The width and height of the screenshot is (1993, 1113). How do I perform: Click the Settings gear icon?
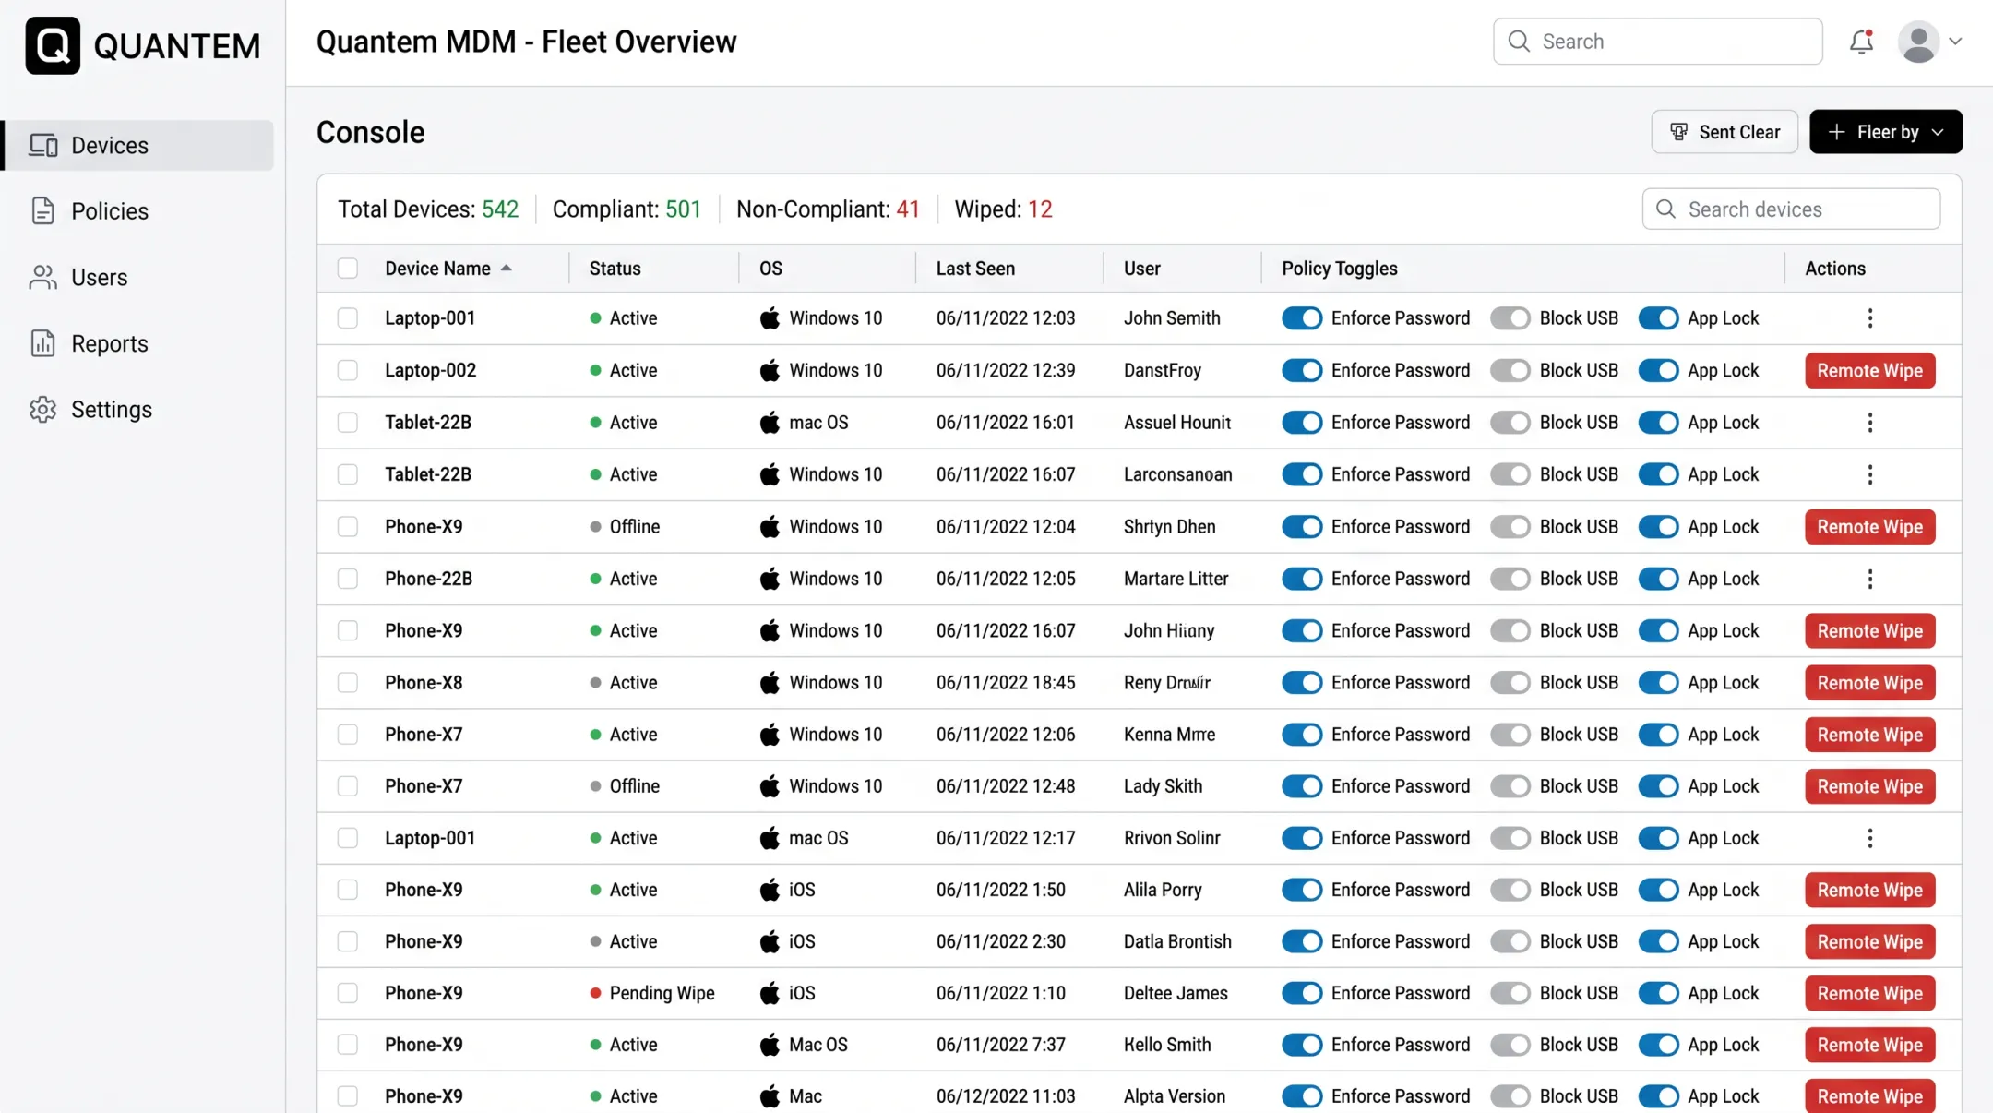click(x=42, y=409)
